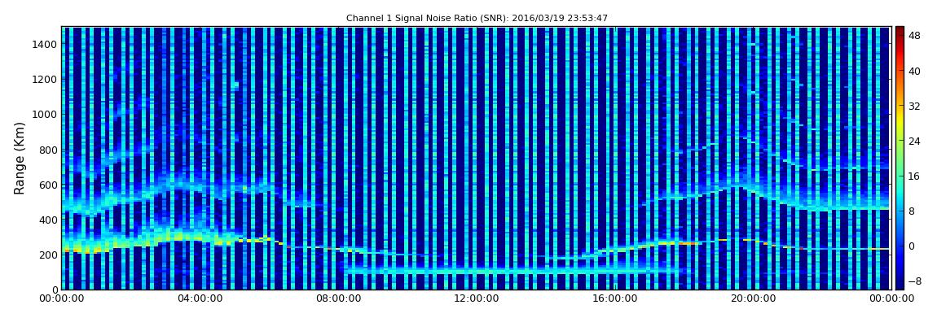This screenshot has height=331, width=937.
Task: Click the SNR colorbar gradient strip
Action: tap(900, 158)
